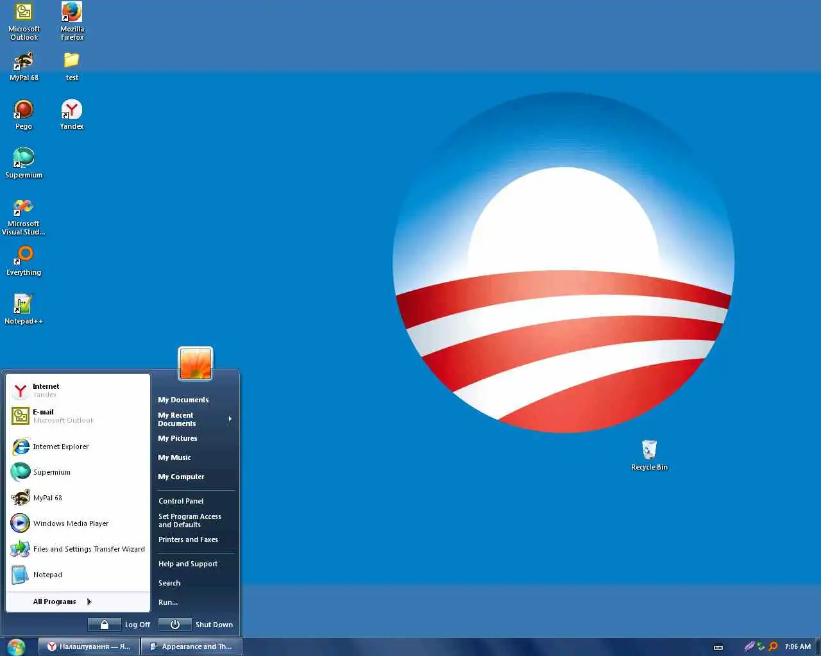Open Search from Start menu
821x656 pixels.
pyautogui.click(x=196, y=583)
